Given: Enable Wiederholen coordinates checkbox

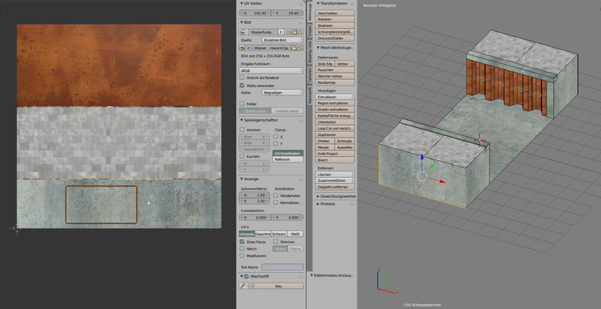Looking at the screenshot, I should pos(276,195).
